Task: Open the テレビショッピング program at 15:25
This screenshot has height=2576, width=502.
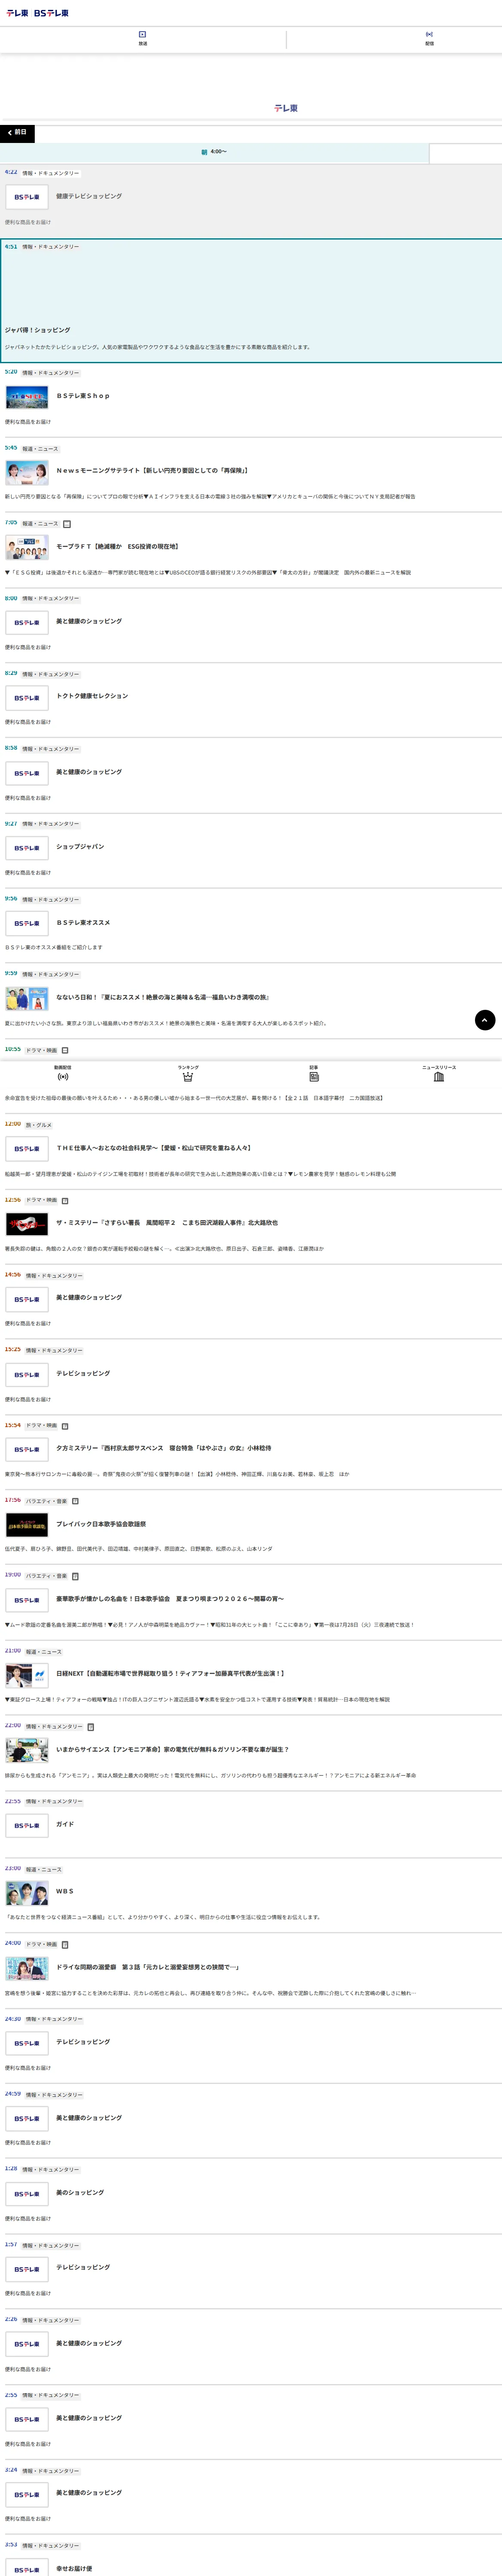Action: click(x=83, y=1373)
